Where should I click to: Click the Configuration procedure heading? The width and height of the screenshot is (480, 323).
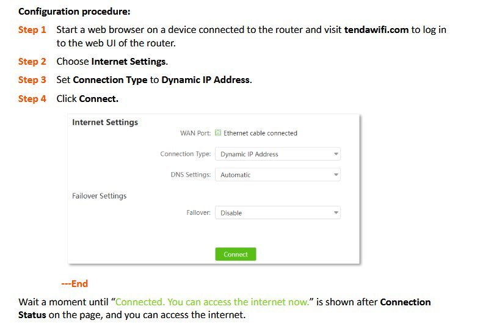[x=74, y=11]
